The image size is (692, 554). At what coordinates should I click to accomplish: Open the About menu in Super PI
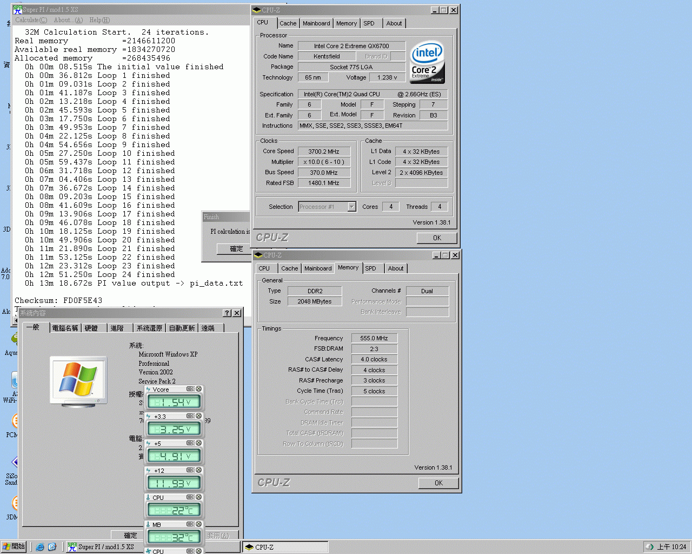[68, 20]
